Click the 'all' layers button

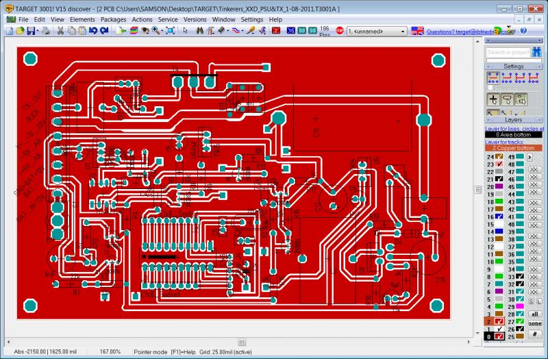pyautogui.click(x=534, y=313)
